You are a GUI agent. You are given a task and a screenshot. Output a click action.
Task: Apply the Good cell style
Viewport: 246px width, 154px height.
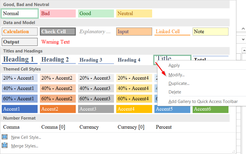click(x=96, y=13)
